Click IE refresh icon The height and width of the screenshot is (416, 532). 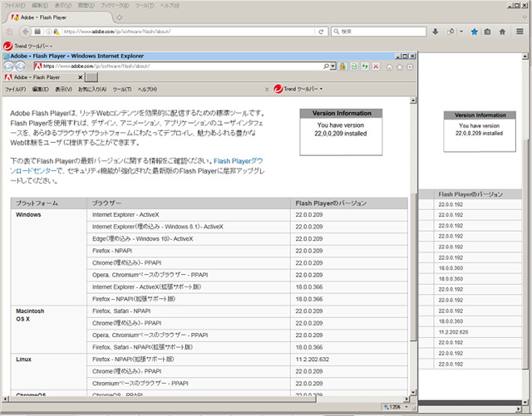point(365,66)
